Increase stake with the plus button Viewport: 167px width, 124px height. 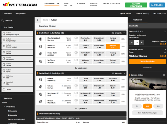point(142,43)
